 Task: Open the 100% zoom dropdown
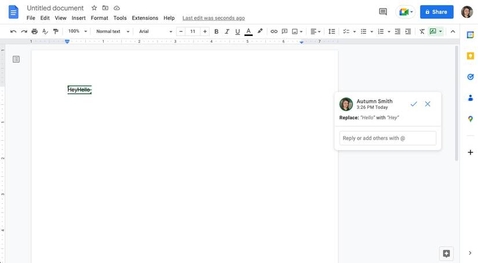point(78,31)
